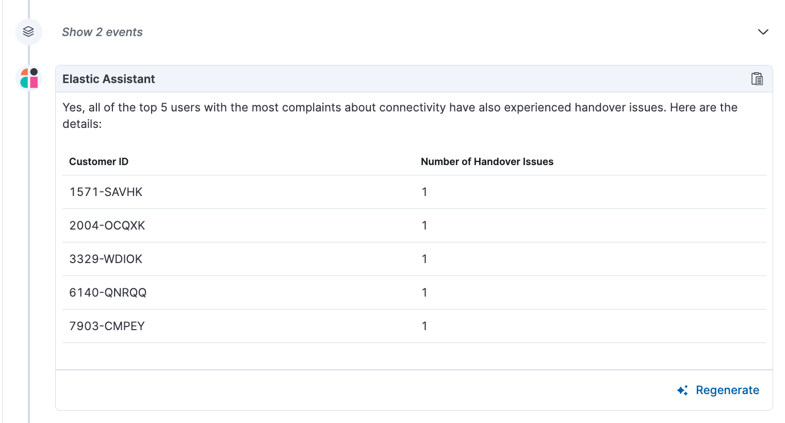Click the stacked layers events icon
Screen dimensions: 785x423
tap(29, 32)
